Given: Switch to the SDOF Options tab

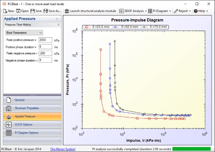Looking at the screenshot, I should [32, 125].
